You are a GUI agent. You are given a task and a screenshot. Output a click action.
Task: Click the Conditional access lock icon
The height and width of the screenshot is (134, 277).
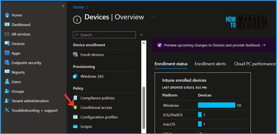click(x=75, y=108)
